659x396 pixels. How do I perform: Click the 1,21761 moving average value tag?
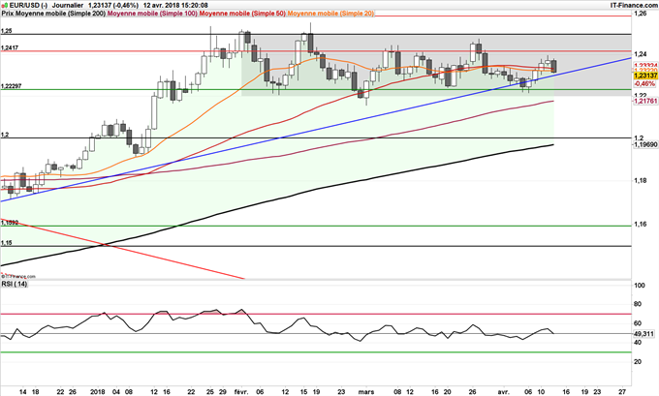click(x=645, y=102)
